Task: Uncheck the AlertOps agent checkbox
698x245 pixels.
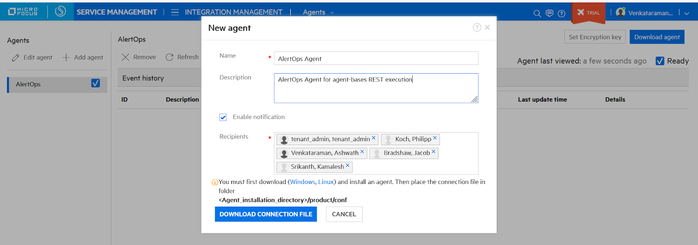Action: pyautogui.click(x=96, y=83)
